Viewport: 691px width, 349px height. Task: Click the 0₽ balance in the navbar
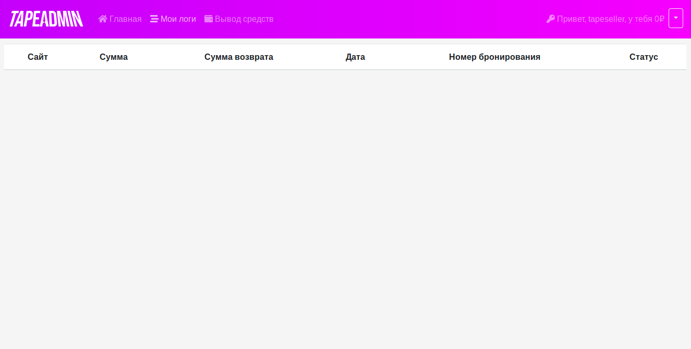[659, 19]
